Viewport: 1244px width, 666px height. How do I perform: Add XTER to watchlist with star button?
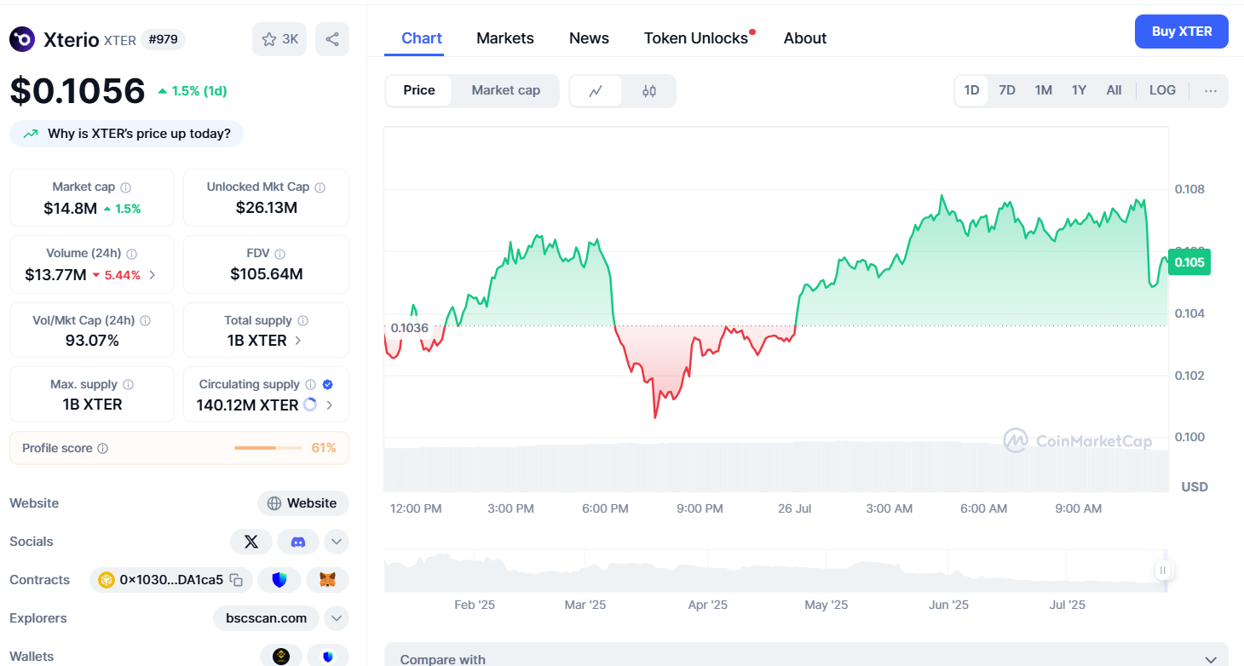[279, 39]
